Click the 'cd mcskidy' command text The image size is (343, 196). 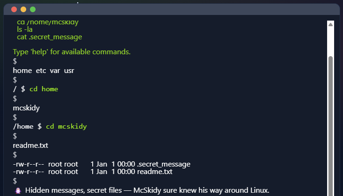click(66, 126)
